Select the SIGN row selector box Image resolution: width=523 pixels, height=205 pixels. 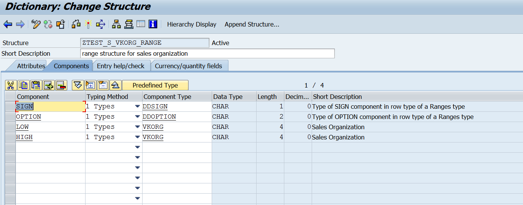(x=10, y=107)
